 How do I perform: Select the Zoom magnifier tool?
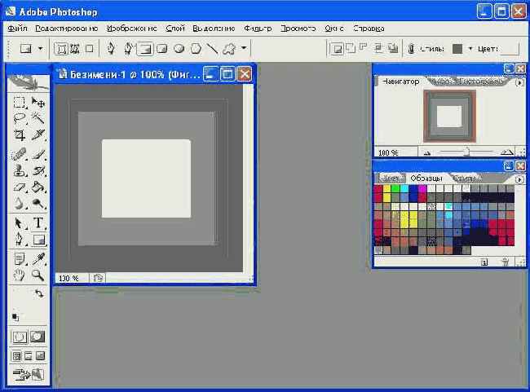(38, 275)
